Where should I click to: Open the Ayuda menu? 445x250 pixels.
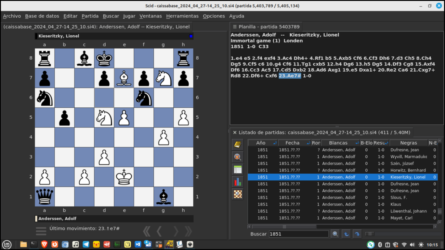pyautogui.click(x=237, y=16)
